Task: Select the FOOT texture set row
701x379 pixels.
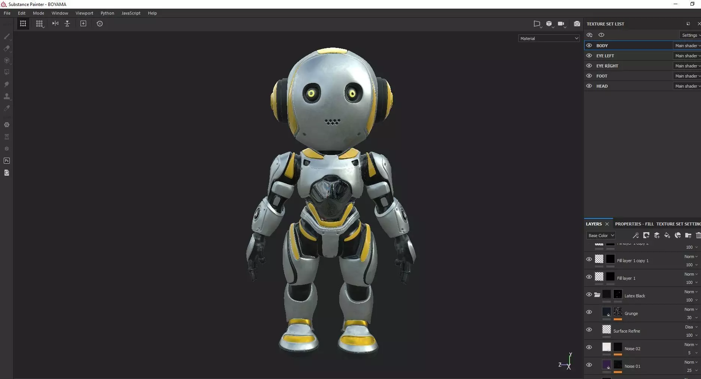Action: tap(643, 76)
